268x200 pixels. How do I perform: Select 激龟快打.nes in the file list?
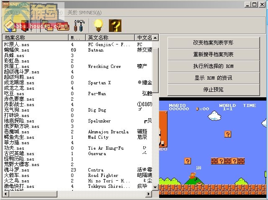tap(19, 186)
